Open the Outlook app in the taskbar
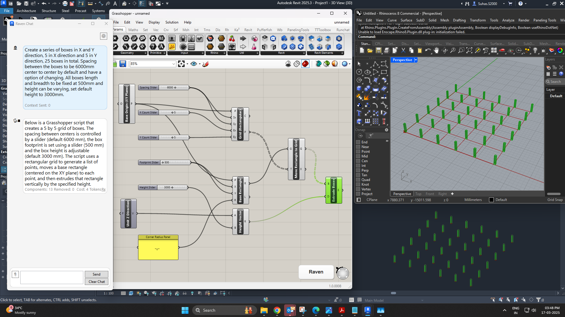Screen dimensions: 565x317 coord(290,310)
